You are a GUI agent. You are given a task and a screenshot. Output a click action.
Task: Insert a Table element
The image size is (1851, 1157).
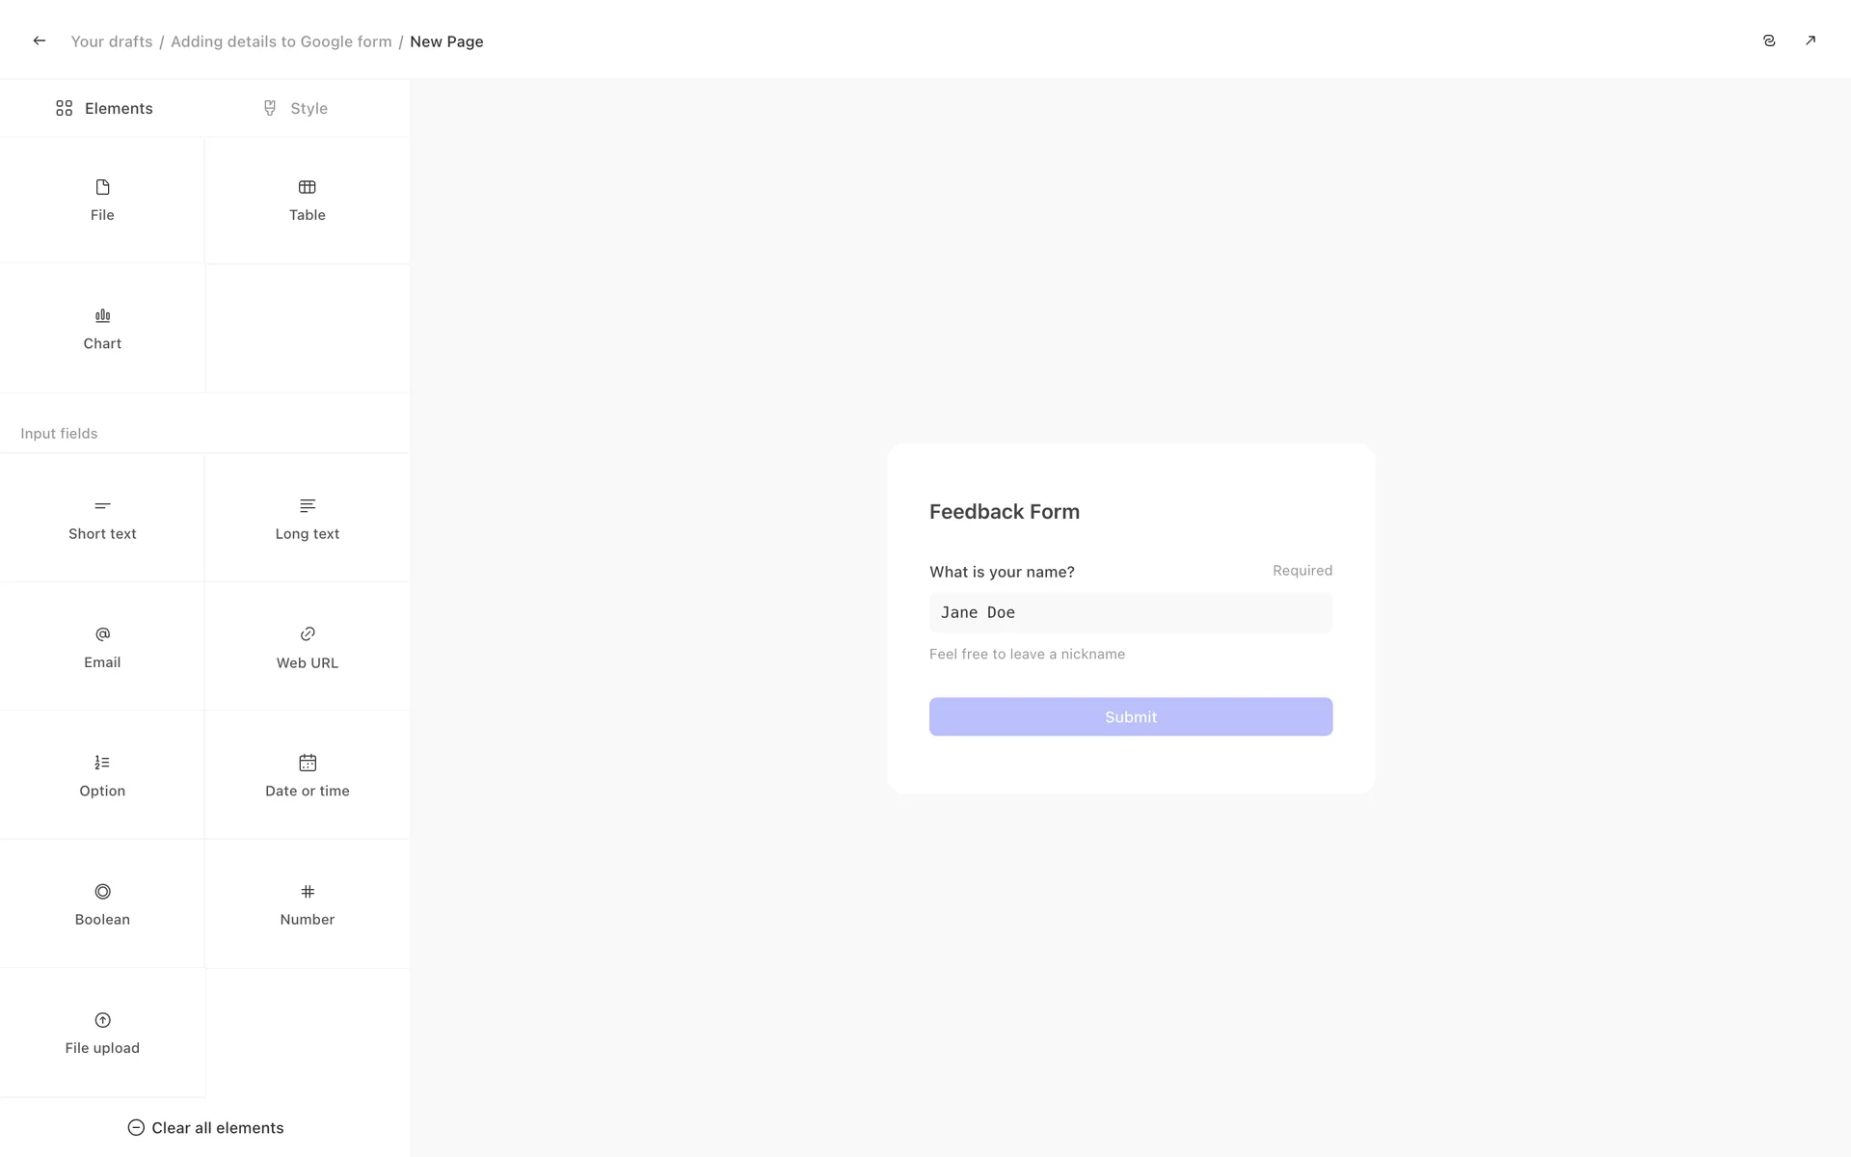pyautogui.click(x=307, y=200)
